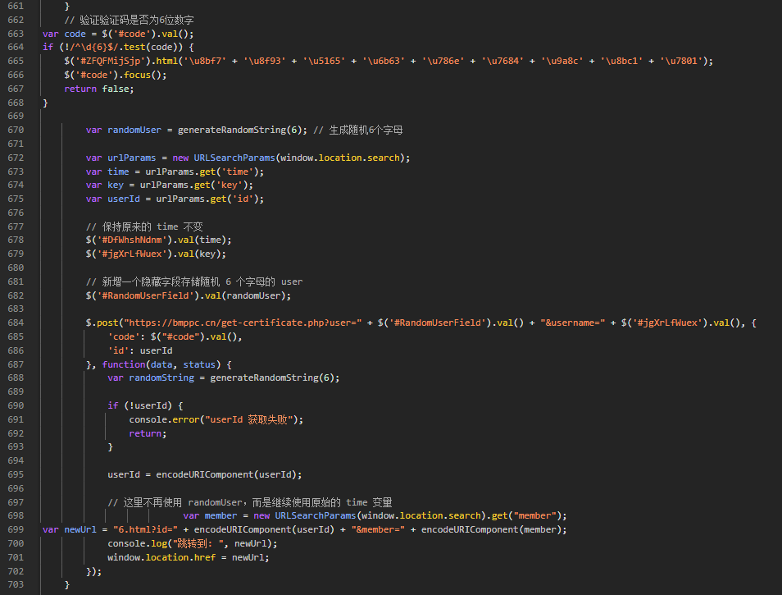Click line number 661 in the gutter
This screenshot has width=782, height=595.
16,6
